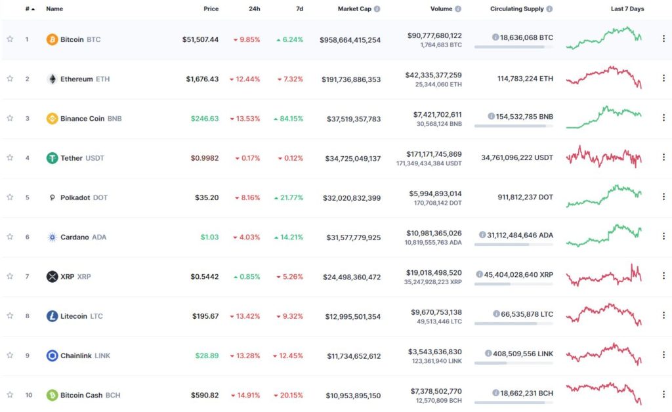The image size is (672, 412).
Task: Open Bitcoin last 7 days sparkline chart
Action: [604, 38]
